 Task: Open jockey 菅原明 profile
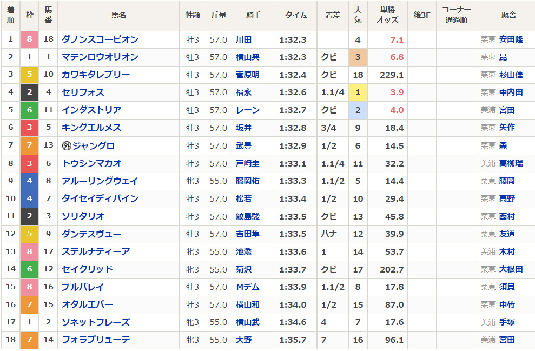point(248,75)
